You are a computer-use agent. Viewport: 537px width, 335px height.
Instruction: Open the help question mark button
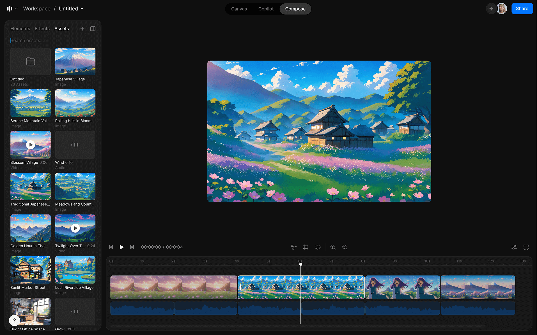(15, 320)
